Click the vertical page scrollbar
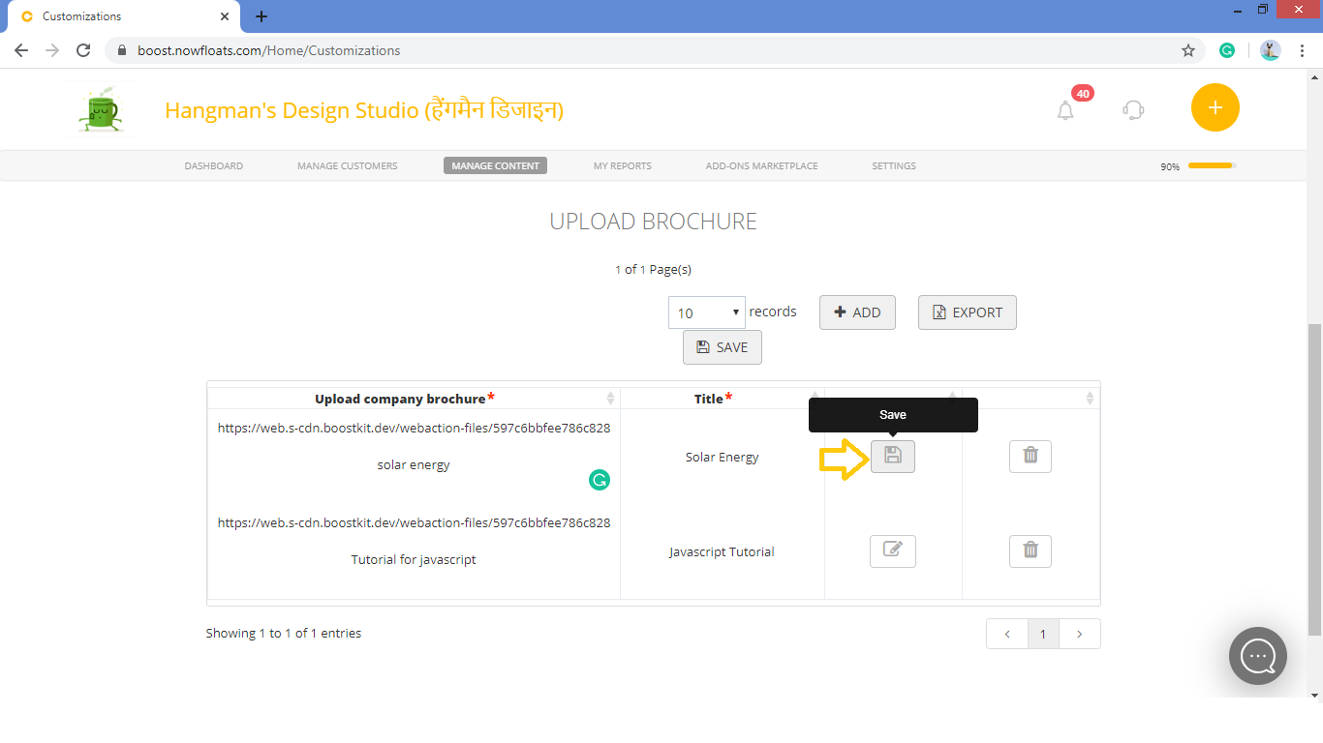 coord(1314,480)
